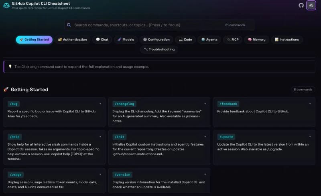Expand the /init card arrow
The height and width of the screenshot is (196, 321).
tap(205, 136)
